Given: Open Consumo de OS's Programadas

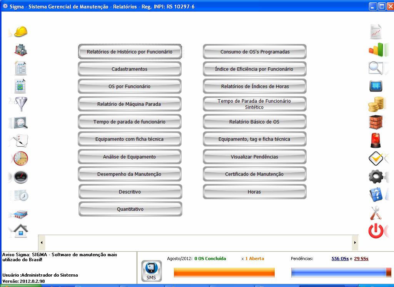Looking at the screenshot, I should point(255,52).
